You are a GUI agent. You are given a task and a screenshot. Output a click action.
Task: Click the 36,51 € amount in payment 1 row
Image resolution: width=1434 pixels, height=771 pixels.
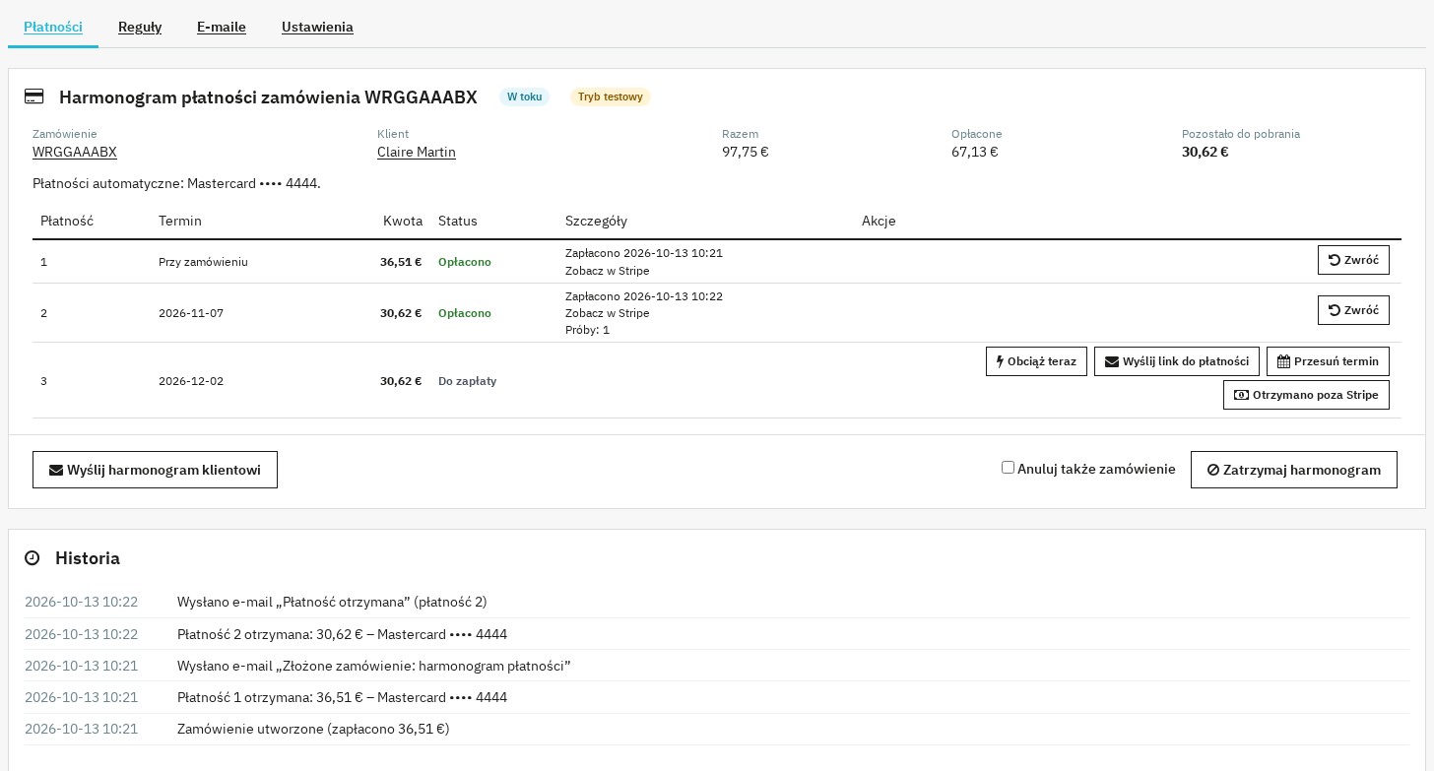401,262
